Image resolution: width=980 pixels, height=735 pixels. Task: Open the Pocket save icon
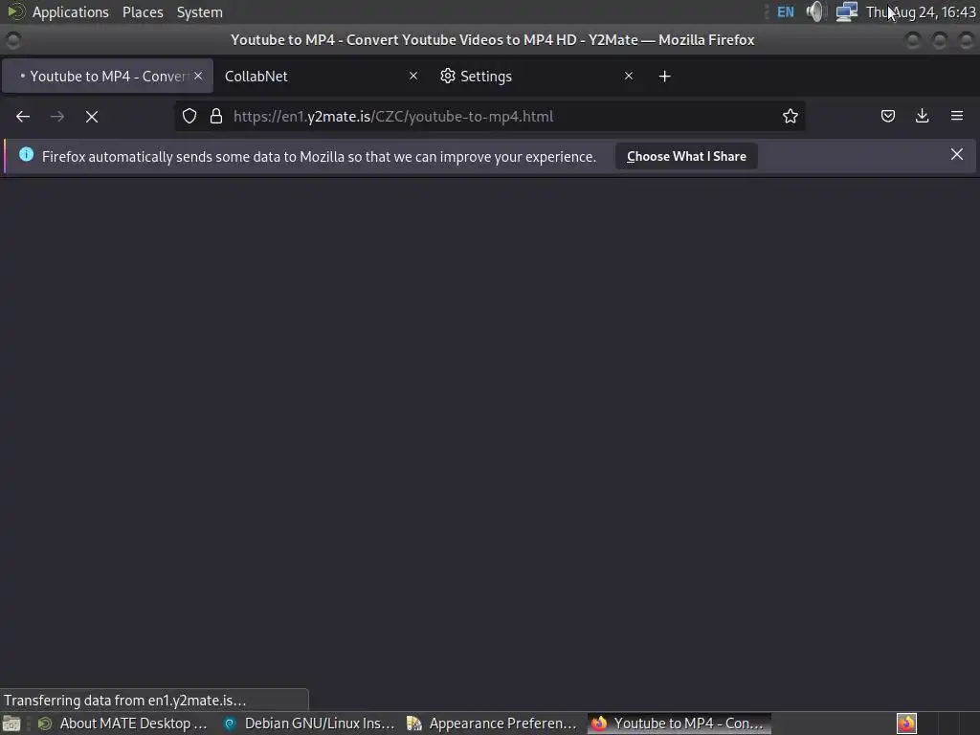click(888, 116)
